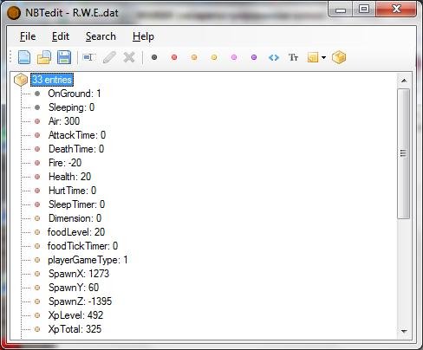Open the List tag dropdown arrow

click(323, 57)
